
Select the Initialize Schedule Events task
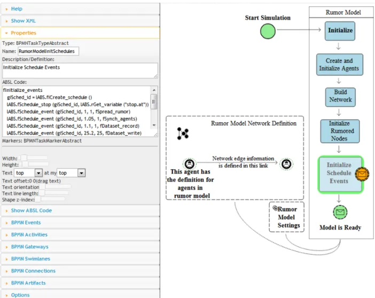click(x=341, y=174)
